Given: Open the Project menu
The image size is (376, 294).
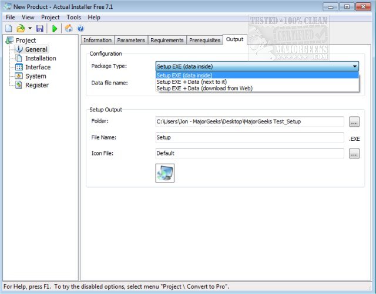Looking at the screenshot, I should (50, 18).
